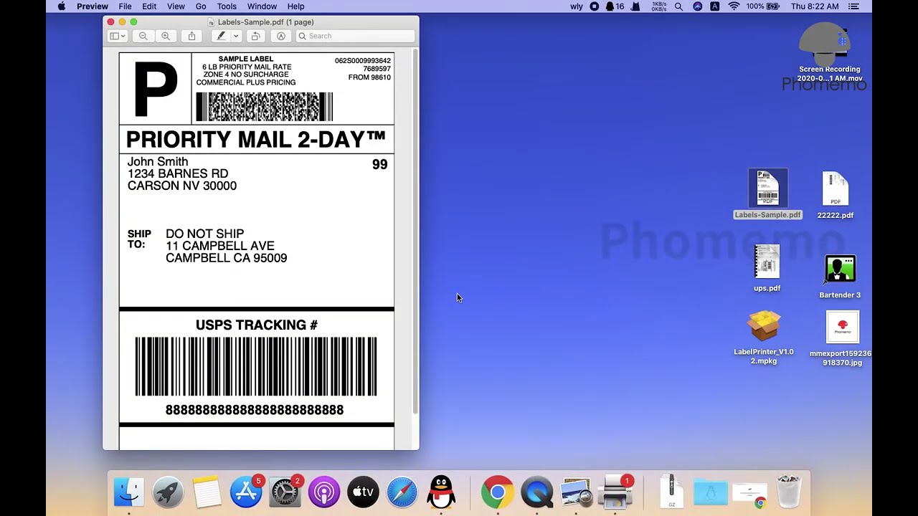Select the ups.pdf desktop file
918x516 pixels.
pos(767,269)
